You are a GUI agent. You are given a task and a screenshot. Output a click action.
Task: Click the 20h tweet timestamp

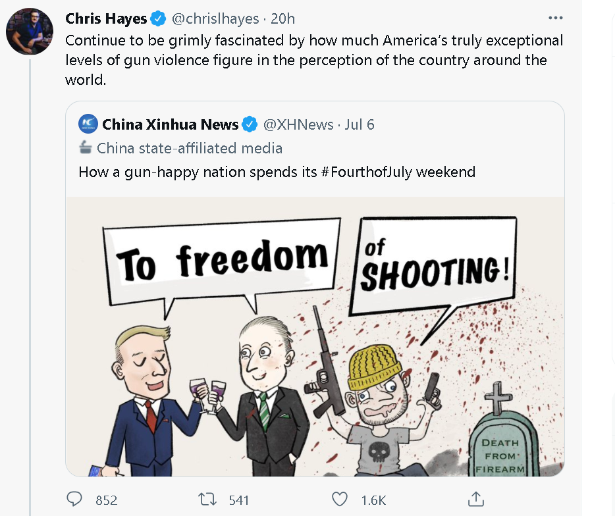[283, 19]
